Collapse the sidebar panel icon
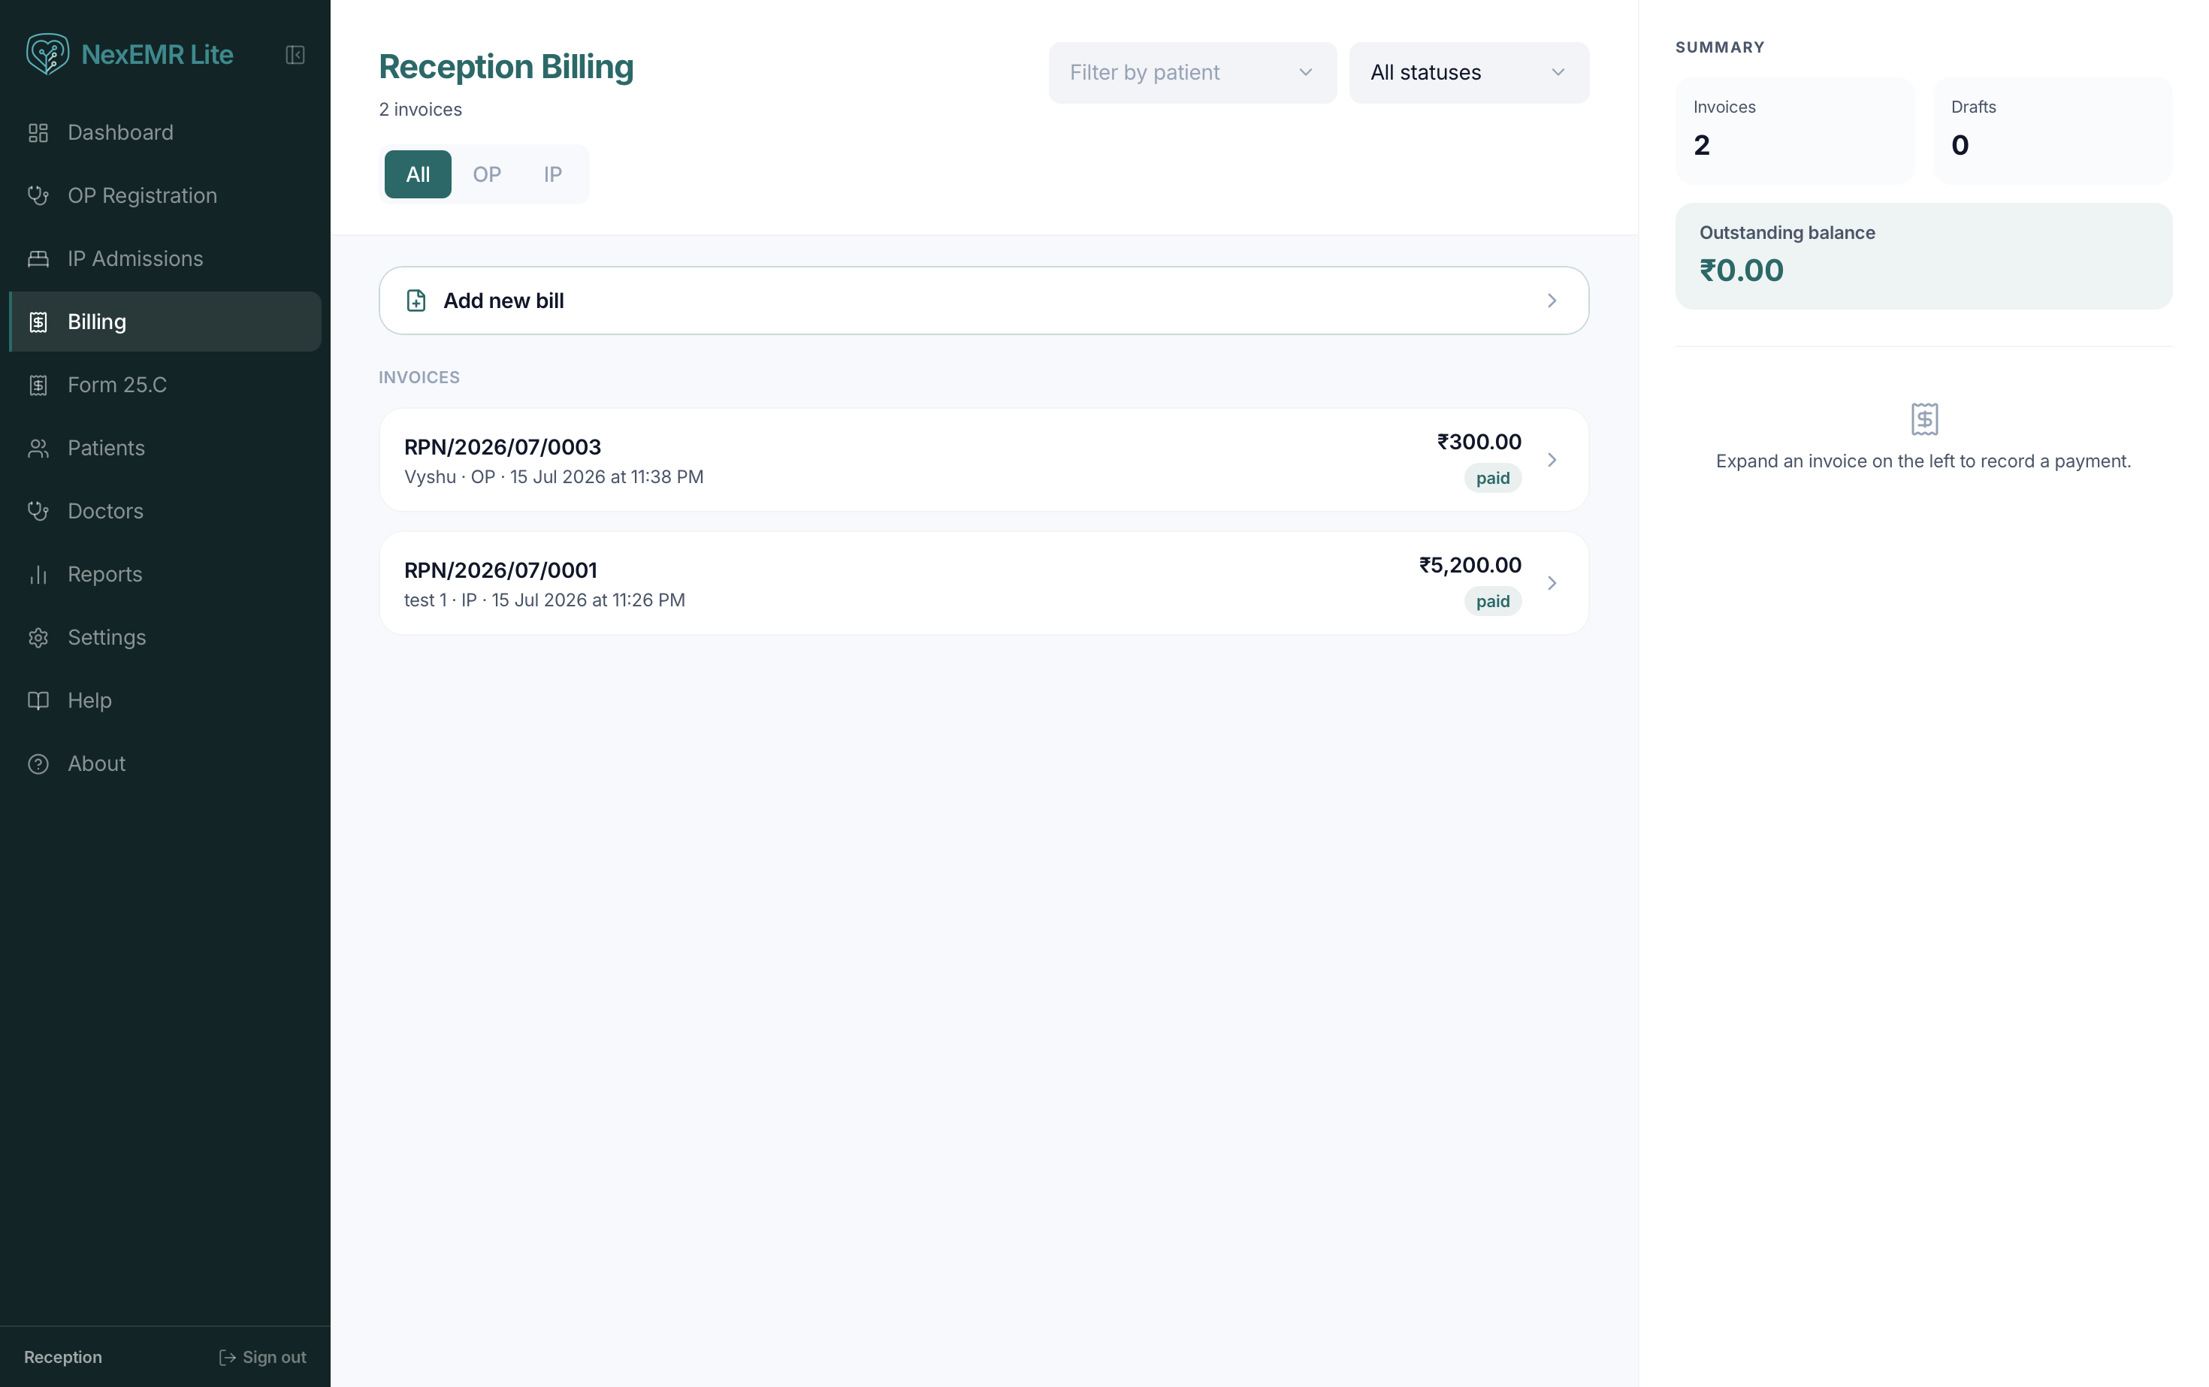Viewport: 2209px width, 1387px height. (295, 55)
